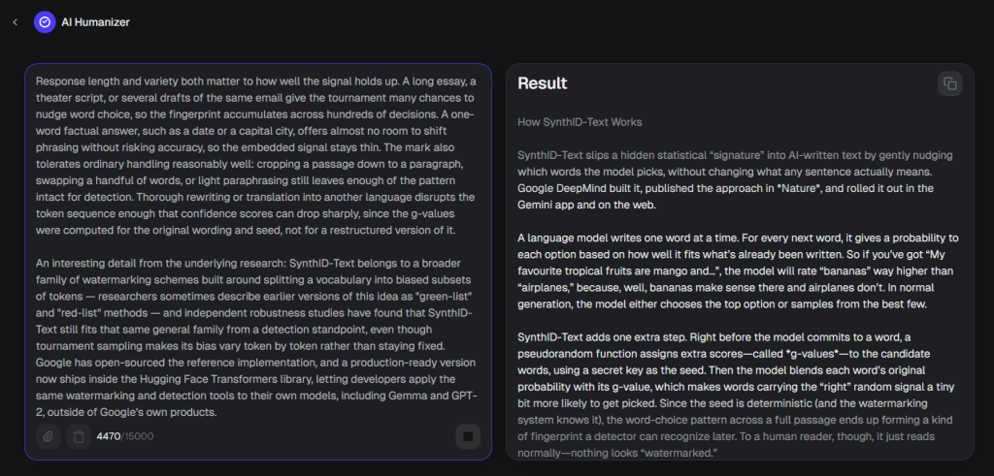
Task: Clear the input with the trash icon
Action: (x=79, y=436)
